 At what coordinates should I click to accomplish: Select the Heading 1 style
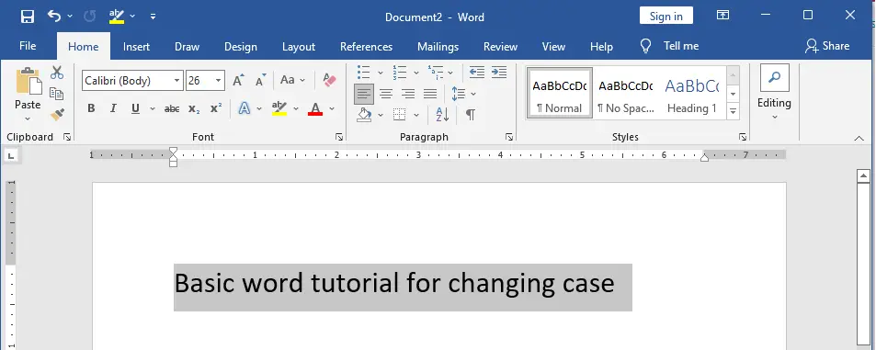point(691,93)
